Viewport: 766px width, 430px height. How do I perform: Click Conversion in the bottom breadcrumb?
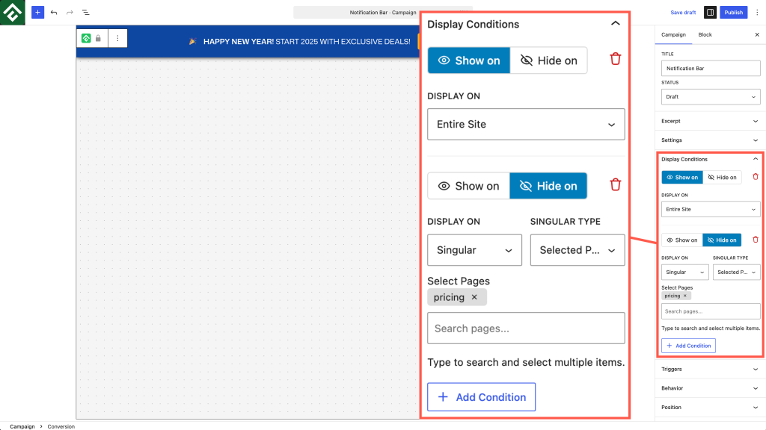click(x=61, y=426)
